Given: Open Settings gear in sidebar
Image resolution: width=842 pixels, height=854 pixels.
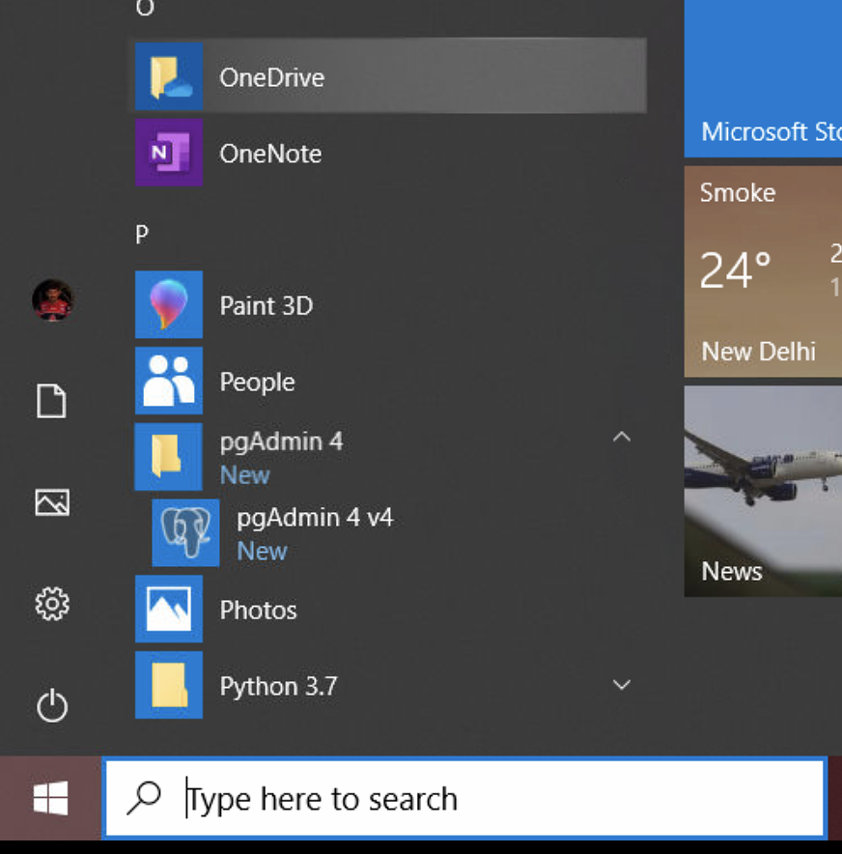Looking at the screenshot, I should tap(52, 605).
